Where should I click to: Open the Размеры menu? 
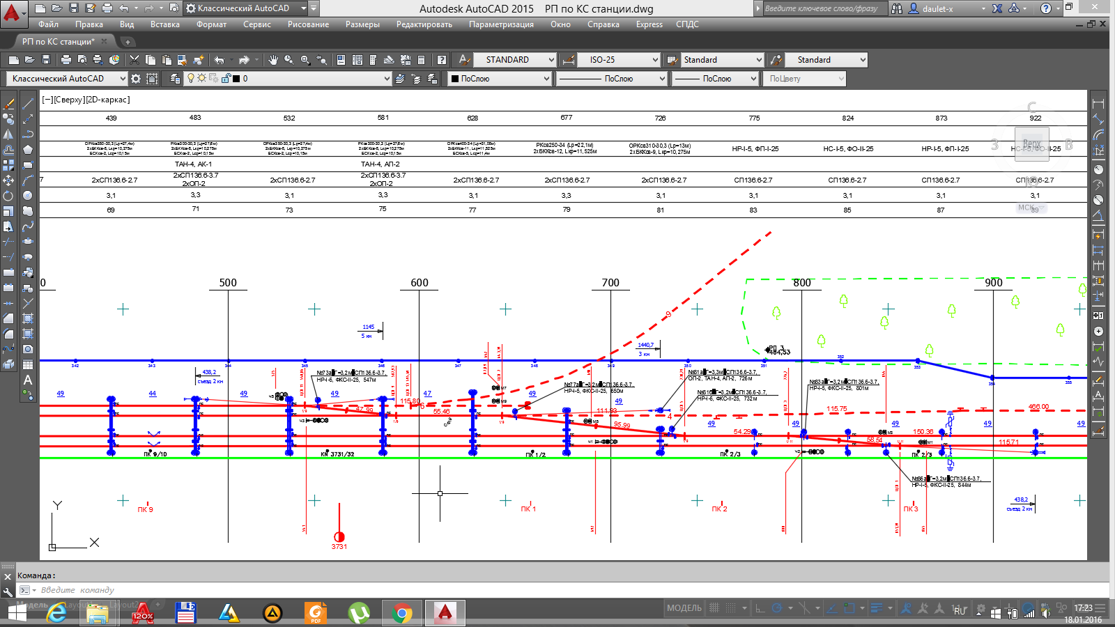click(x=362, y=24)
